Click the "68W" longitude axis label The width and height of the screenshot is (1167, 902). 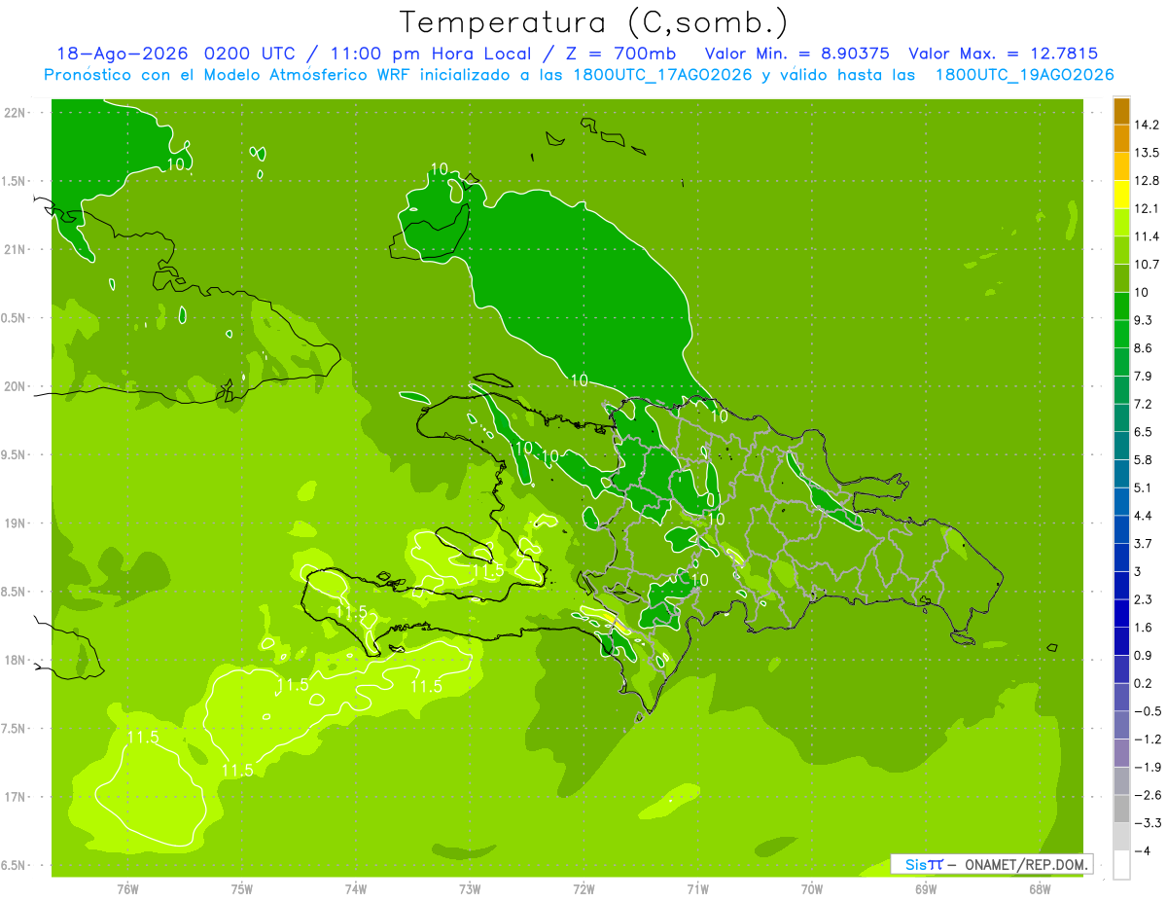(x=1039, y=889)
